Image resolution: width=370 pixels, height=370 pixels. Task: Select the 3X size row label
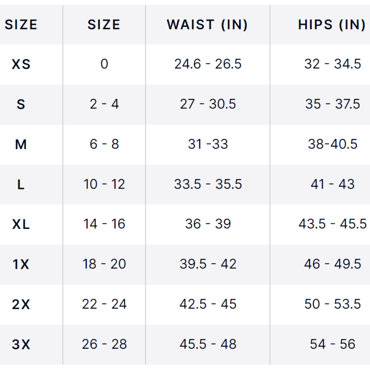pos(21,345)
